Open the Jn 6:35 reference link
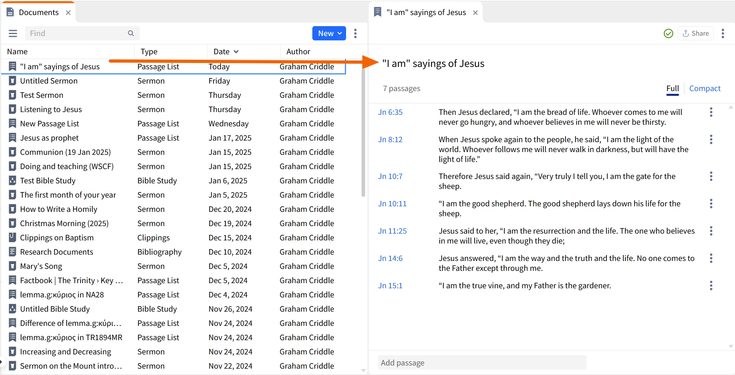 coord(390,112)
